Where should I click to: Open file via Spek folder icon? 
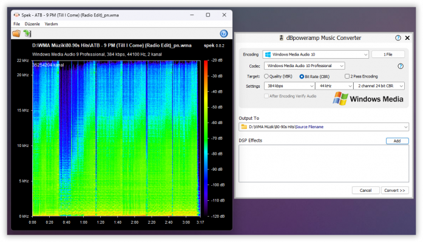point(16,34)
